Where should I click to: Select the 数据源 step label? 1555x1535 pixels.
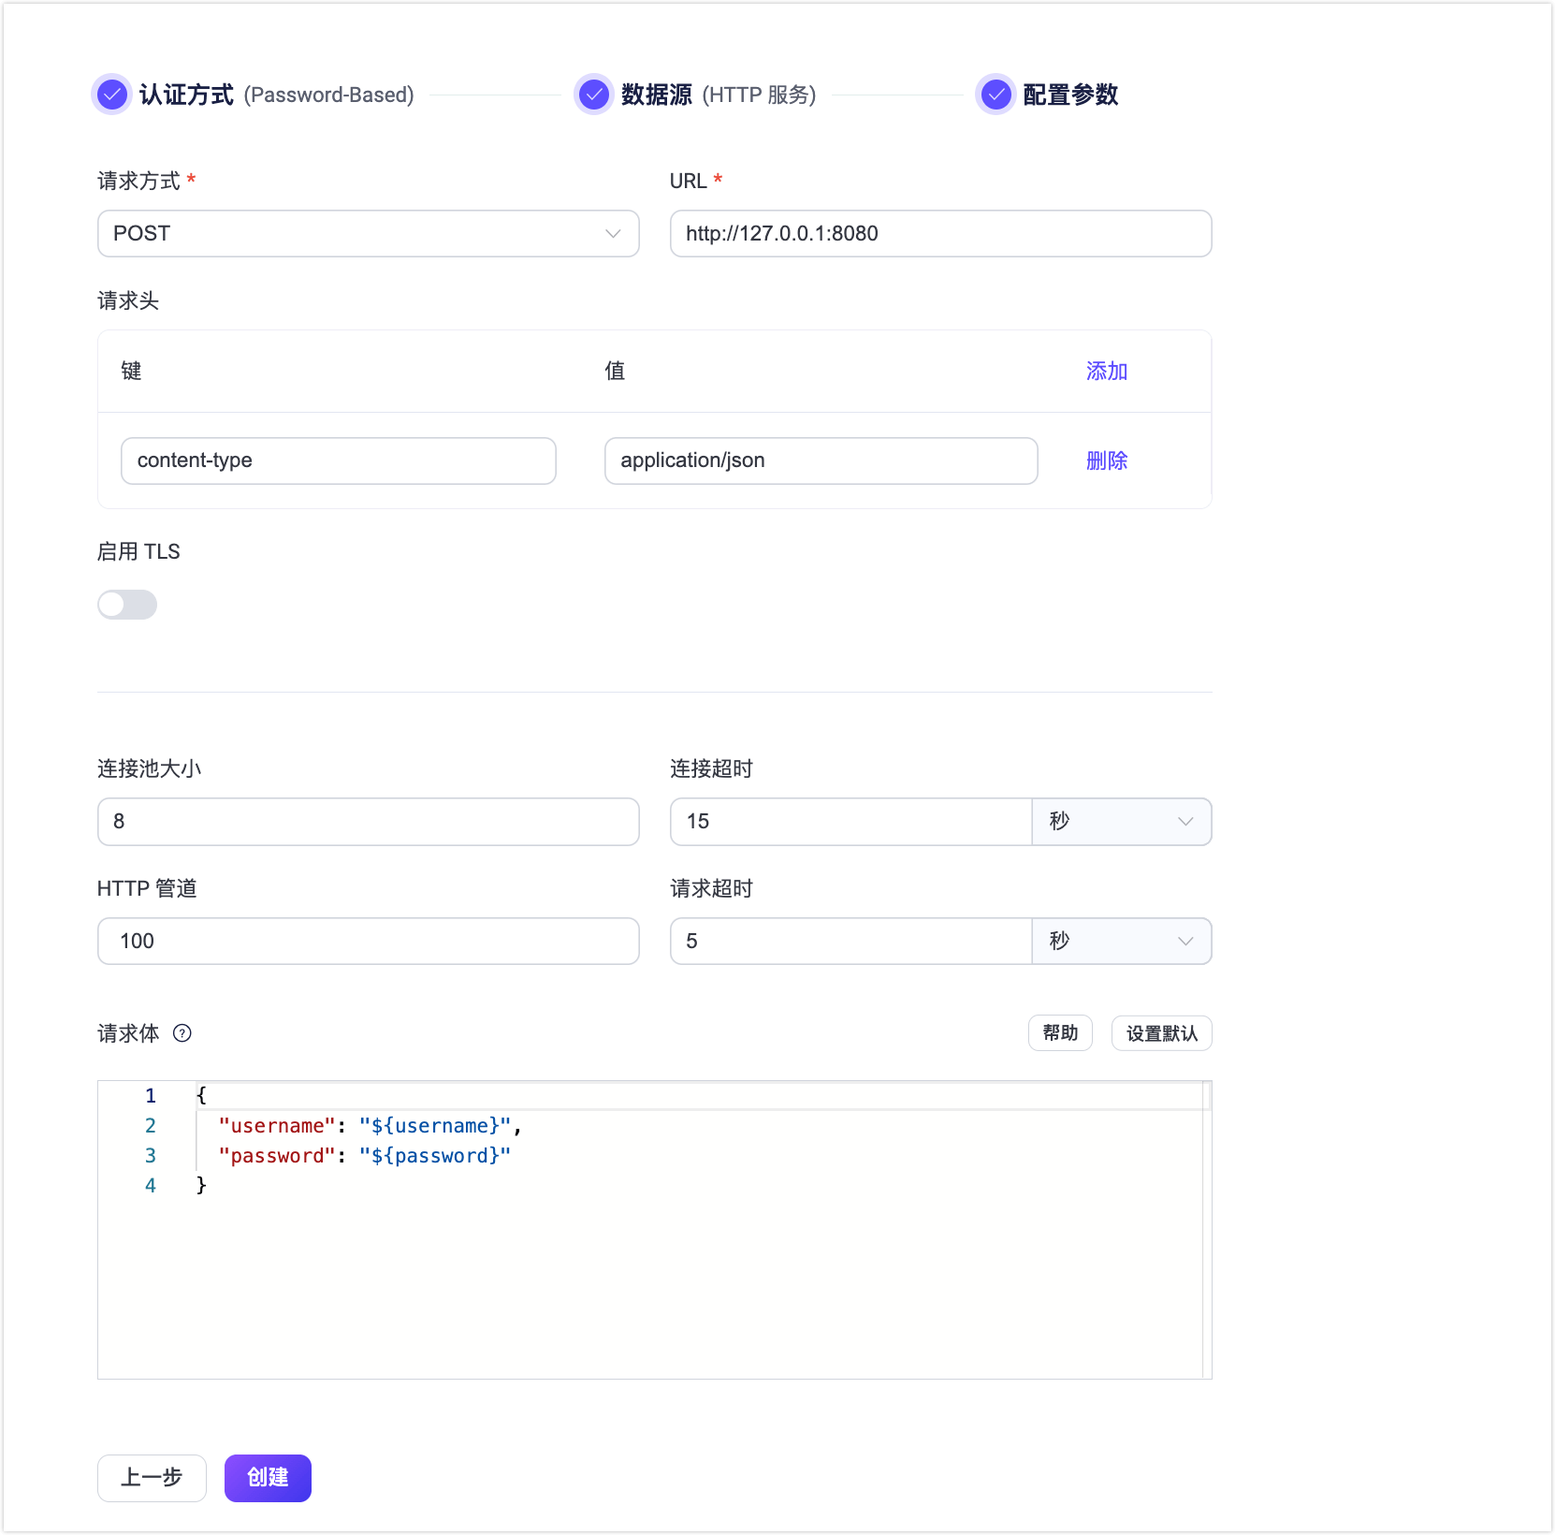click(657, 94)
